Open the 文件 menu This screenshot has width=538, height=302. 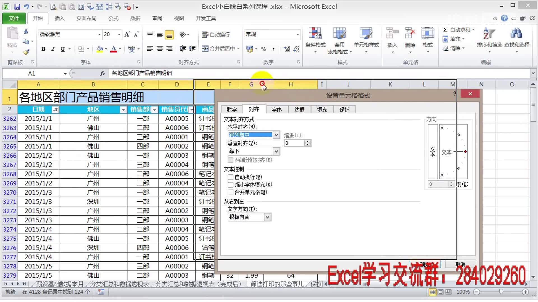[x=14, y=18]
